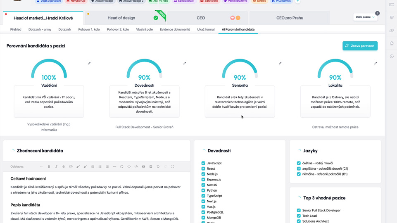Click the checkmark circle icon in right sidebar
The width and height of the screenshot is (397, 223).
click(392, 56)
